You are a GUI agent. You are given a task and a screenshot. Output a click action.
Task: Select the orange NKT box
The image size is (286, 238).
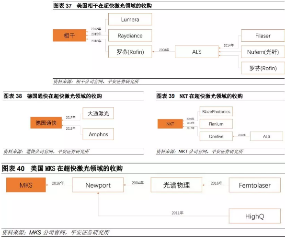[x=170, y=124]
